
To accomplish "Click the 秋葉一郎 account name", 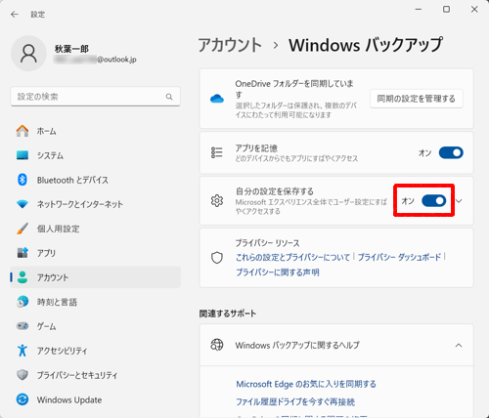I will click(x=71, y=49).
